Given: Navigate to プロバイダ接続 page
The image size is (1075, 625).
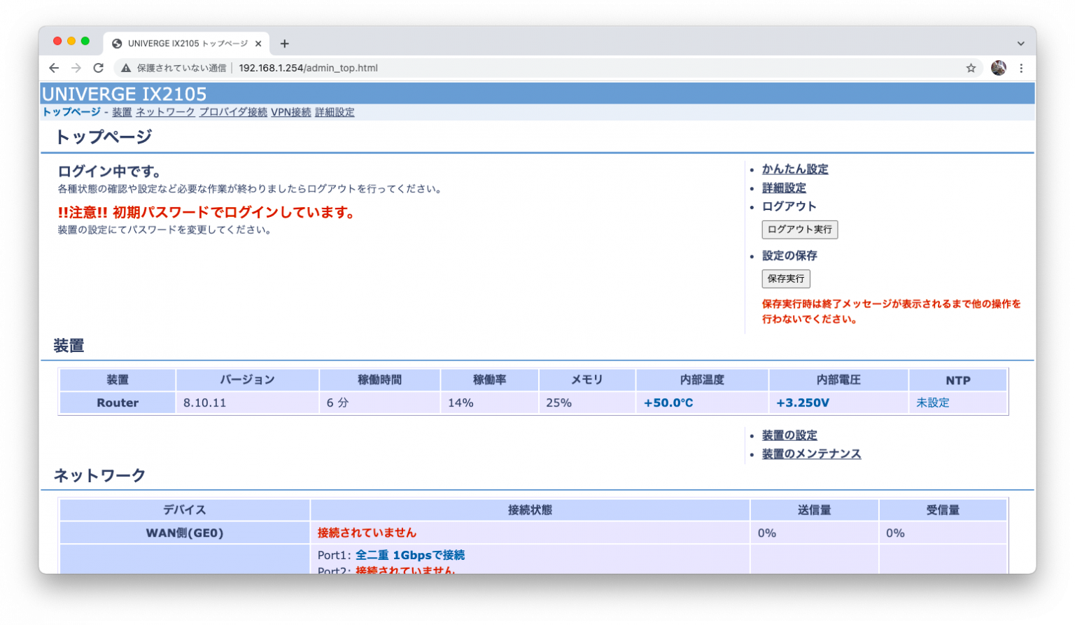Looking at the screenshot, I should pos(232,112).
